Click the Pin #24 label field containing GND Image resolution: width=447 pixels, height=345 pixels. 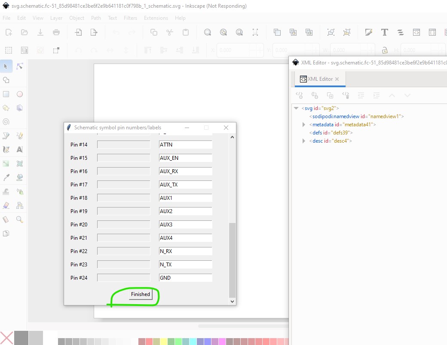186,278
